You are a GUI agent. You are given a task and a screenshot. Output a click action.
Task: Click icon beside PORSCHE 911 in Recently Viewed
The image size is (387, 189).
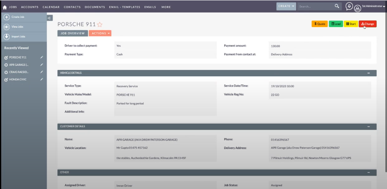click(x=6, y=58)
